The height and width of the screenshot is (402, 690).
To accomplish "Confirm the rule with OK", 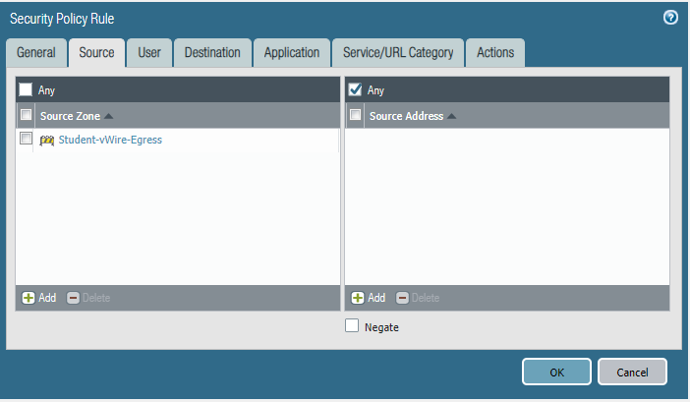I will click(x=556, y=373).
